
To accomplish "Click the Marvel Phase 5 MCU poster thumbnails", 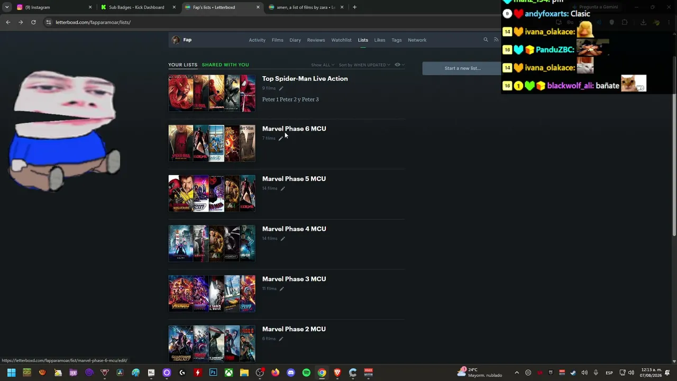I will click(212, 194).
